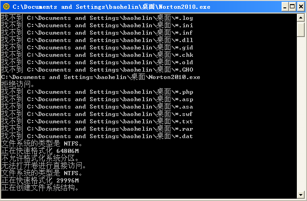Click the line ending in *.rar
The height and width of the screenshot is (201, 307).
[97, 129]
